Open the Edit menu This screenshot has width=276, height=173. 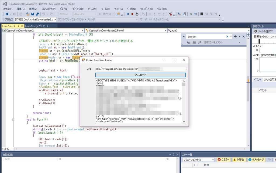[20, 9]
